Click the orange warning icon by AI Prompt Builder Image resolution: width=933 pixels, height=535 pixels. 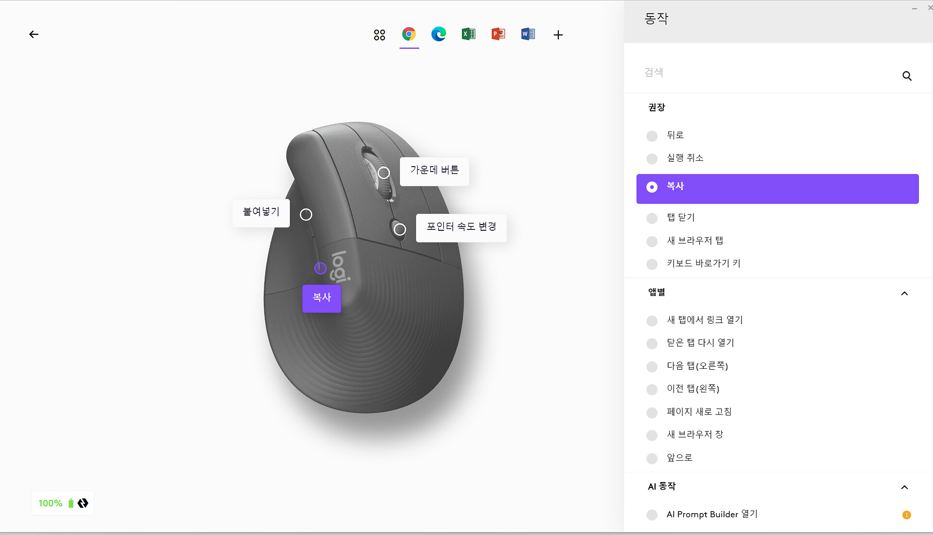coord(906,515)
